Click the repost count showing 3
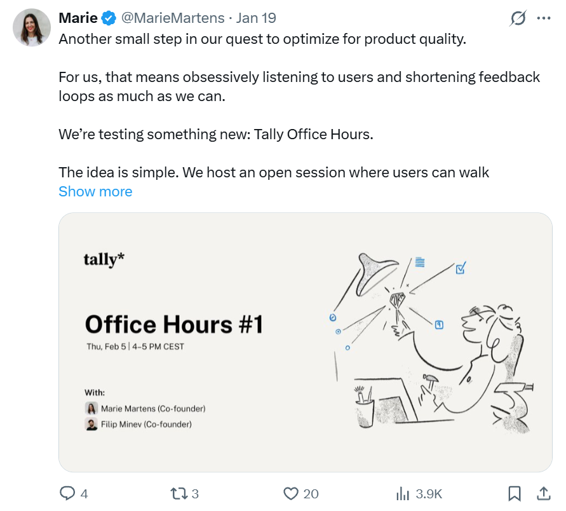 pyautogui.click(x=194, y=493)
